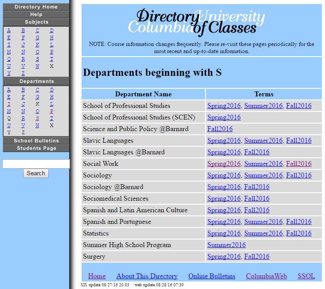Open Summer2016 for Sociology
Image resolution: width=325 pixels, height=289 pixels.
click(x=263, y=175)
